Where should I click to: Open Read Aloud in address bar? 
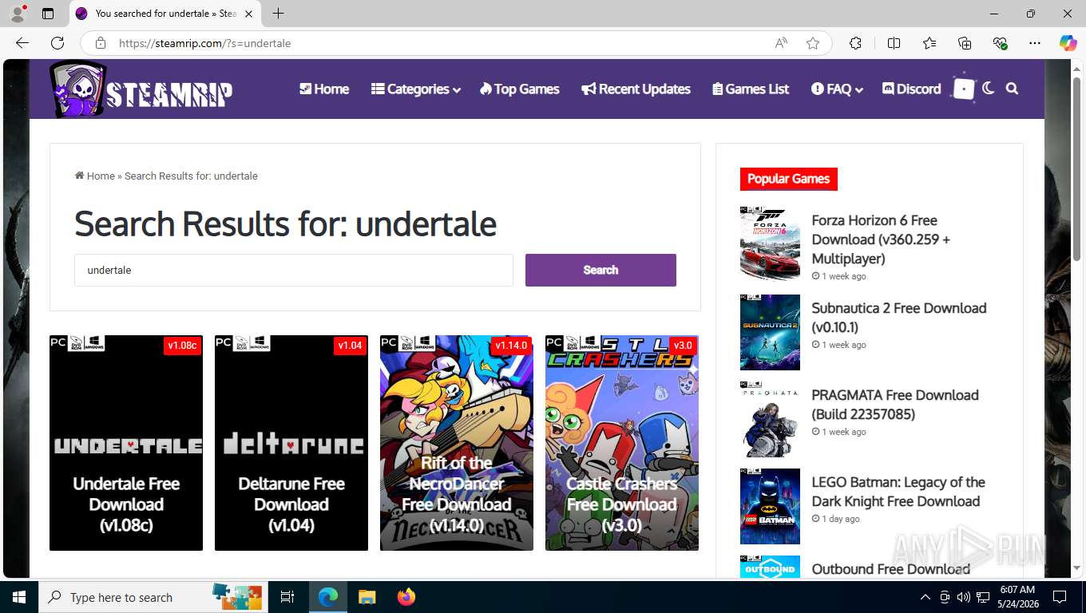click(781, 43)
